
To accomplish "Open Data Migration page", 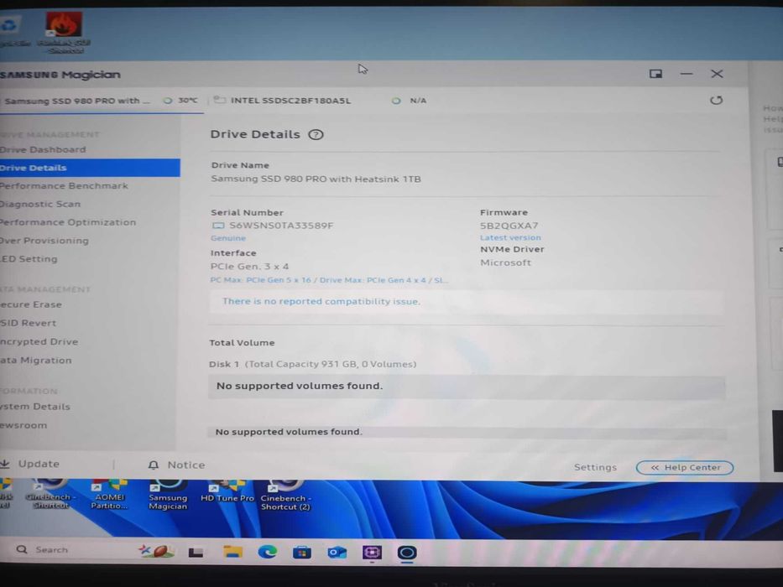I will tap(36, 361).
